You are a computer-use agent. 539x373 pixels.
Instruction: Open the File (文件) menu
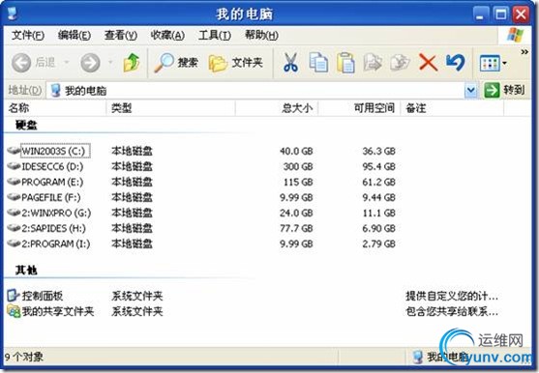(28, 35)
